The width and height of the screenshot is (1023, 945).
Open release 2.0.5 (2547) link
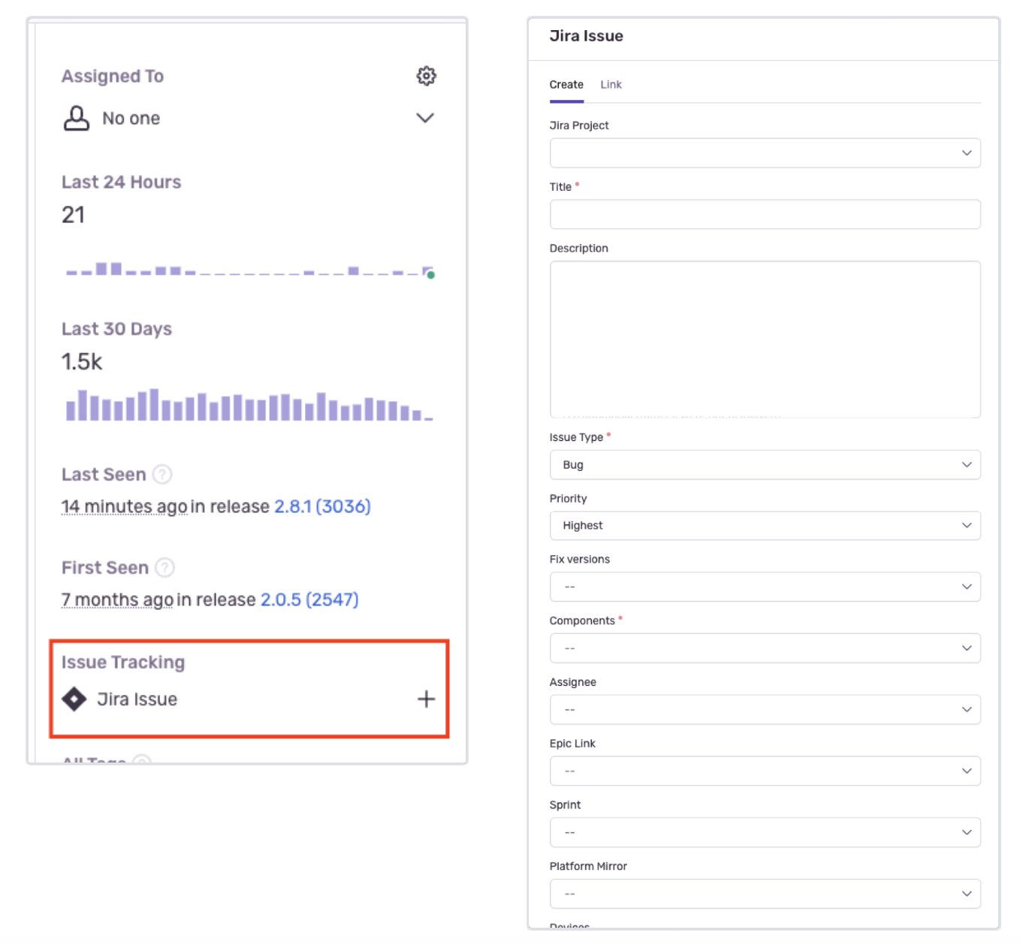tap(309, 599)
